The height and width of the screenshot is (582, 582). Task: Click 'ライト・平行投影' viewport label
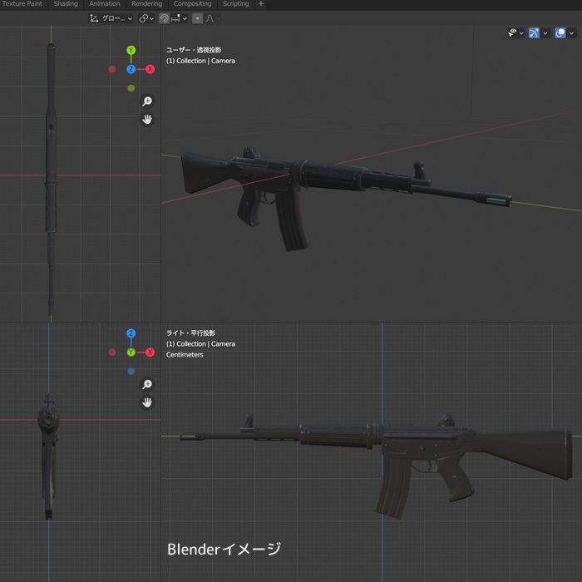click(190, 333)
